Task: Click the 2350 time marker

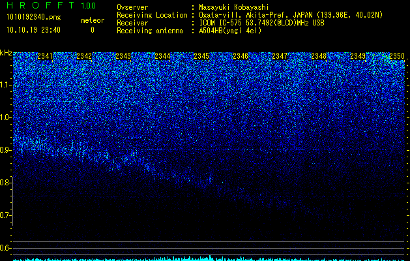Action: click(x=397, y=56)
